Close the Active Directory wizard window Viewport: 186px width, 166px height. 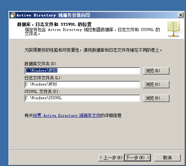[180, 15]
